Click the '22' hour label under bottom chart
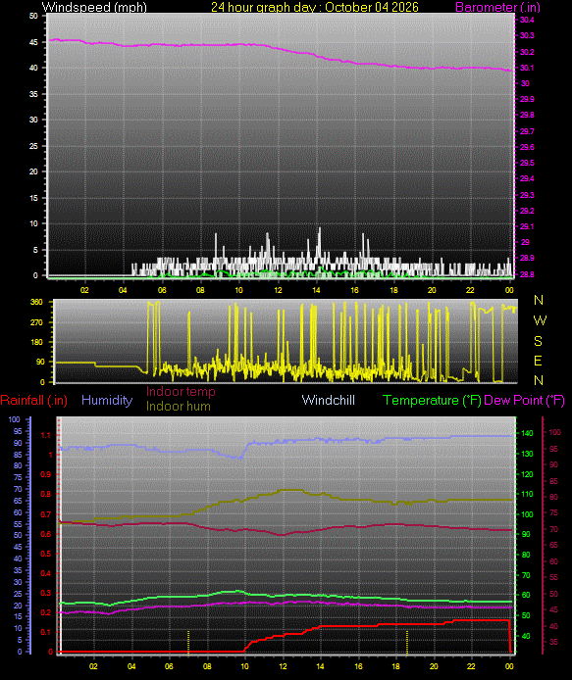The height and width of the screenshot is (680, 572). point(471,666)
